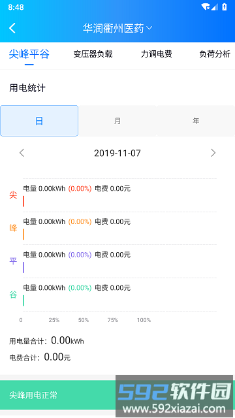
Task: Select the 日 period toggle
Action: [39, 121]
